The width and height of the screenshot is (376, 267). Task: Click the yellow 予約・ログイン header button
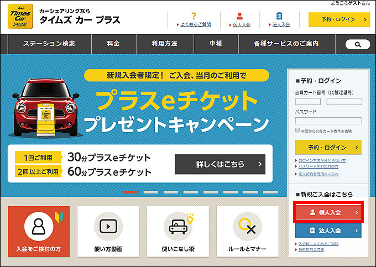pos(339,20)
